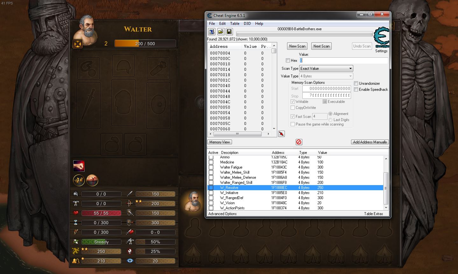Image resolution: width=458 pixels, height=274 pixels.
Task: Click the morale flag icon beside Steady
Action: (x=76, y=242)
